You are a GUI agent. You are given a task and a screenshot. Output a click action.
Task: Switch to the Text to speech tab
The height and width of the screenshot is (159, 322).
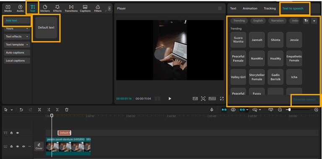[x=293, y=8]
